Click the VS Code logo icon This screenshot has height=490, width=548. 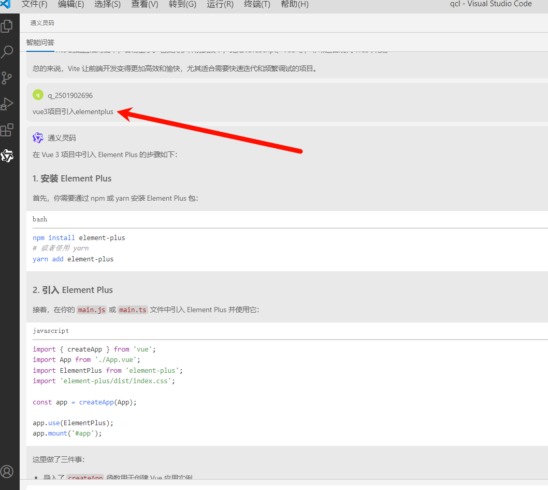(5, 4)
